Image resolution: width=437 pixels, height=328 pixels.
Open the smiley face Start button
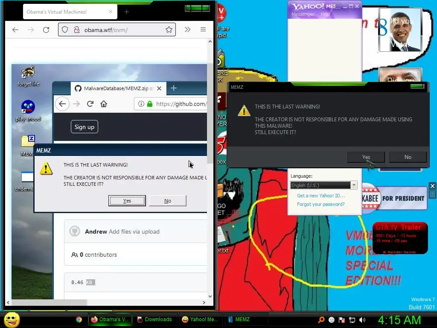(12, 320)
